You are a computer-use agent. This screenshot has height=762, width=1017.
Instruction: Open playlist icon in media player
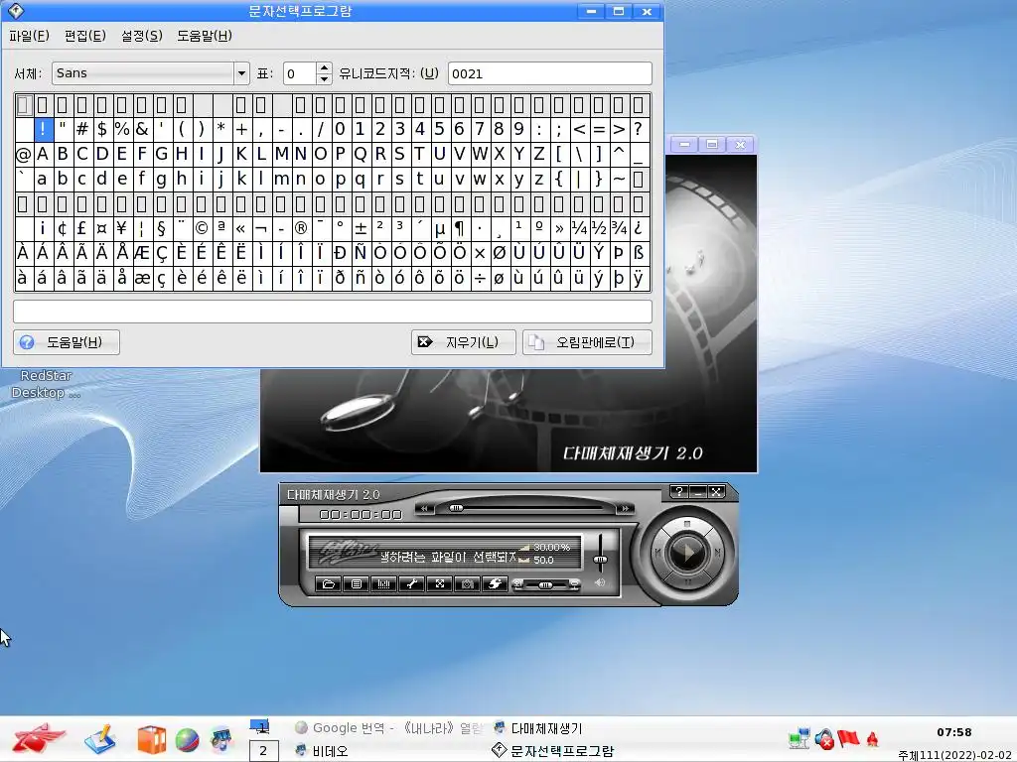[x=357, y=583]
